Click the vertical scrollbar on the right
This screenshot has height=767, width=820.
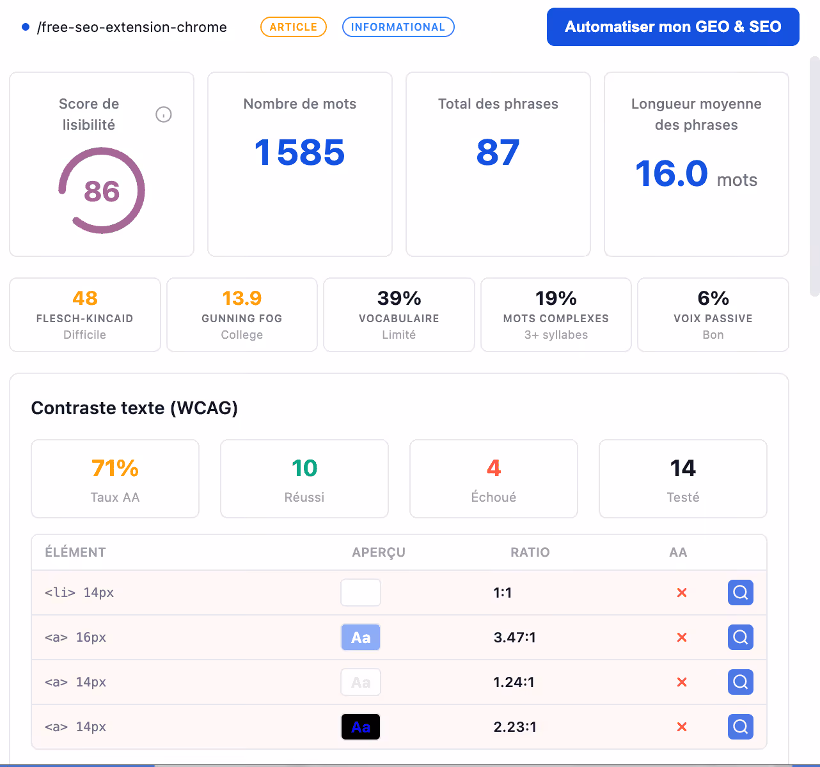[815, 176]
